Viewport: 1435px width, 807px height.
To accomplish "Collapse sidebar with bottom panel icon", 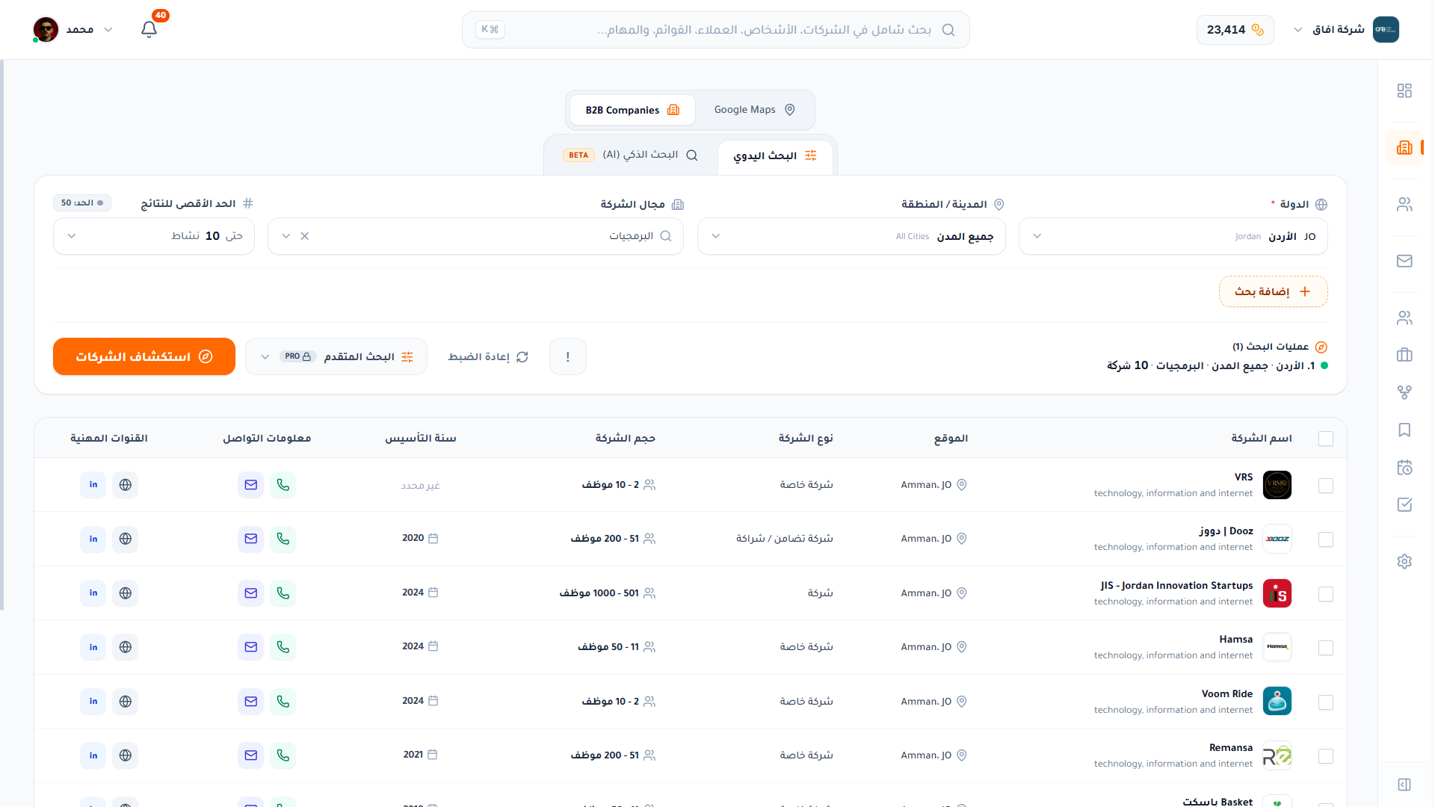I will tap(1404, 785).
